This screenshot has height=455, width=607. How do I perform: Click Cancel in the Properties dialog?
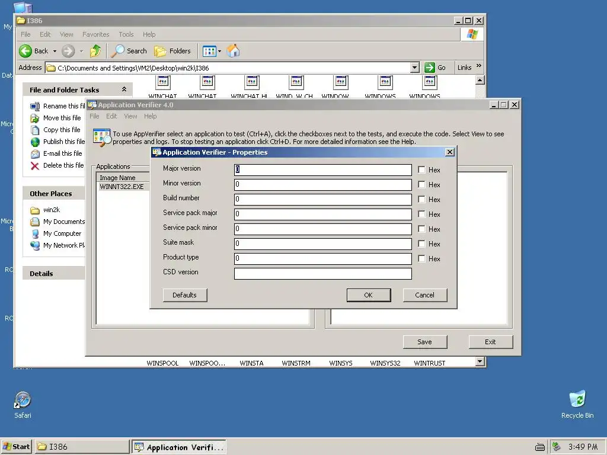pos(424,295)
